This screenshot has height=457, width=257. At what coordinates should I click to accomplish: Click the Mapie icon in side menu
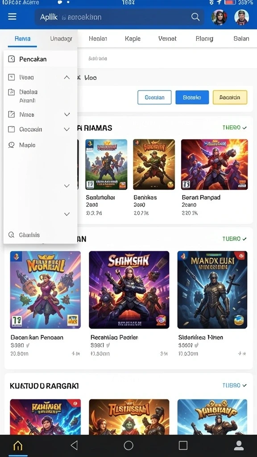point(11,145)
